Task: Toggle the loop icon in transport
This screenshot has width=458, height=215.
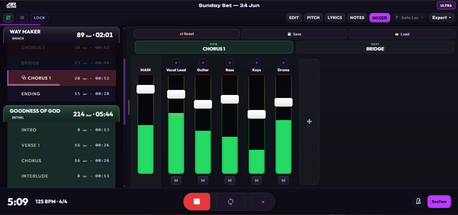Action: (x=231, y=202)
